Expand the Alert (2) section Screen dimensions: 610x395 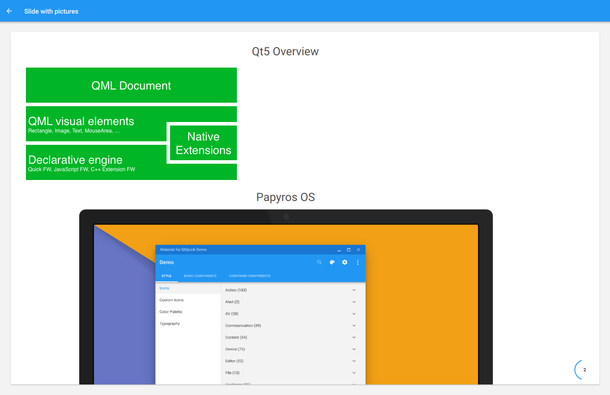coord(354,302)
